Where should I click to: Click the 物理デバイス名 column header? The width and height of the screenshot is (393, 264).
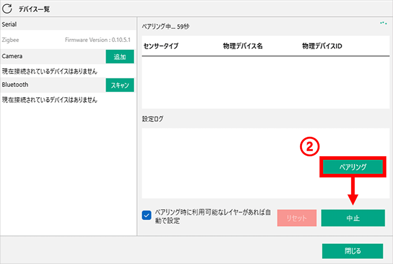point(243,46)
